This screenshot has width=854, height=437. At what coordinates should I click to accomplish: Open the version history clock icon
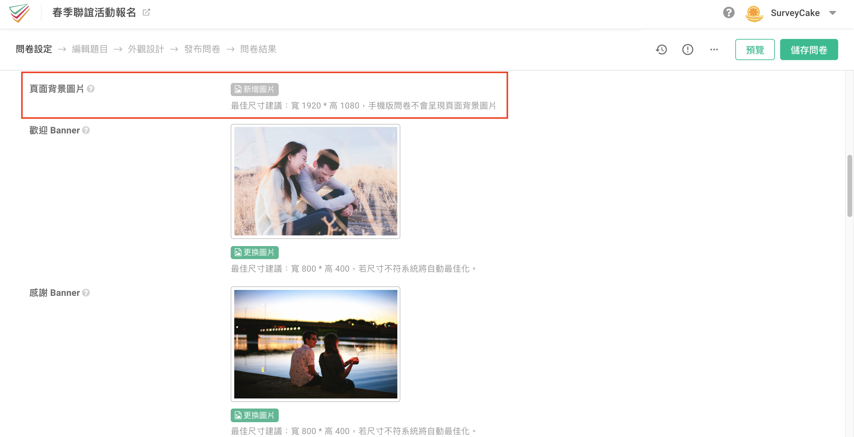(661, 50)
